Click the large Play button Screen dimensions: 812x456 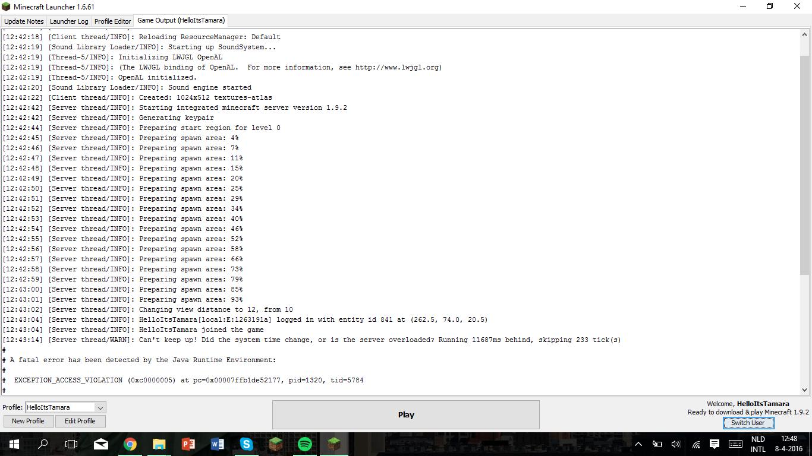click(x=406, y=414)
